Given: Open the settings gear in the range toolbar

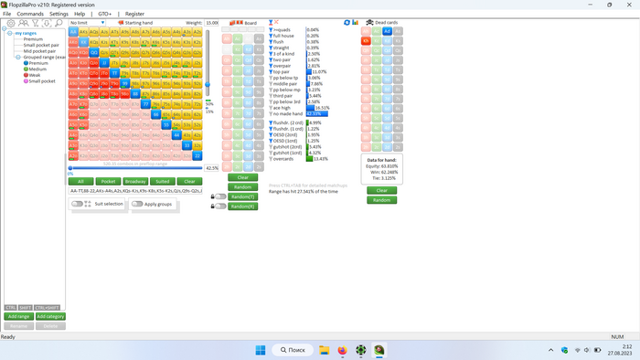Looking at the screenshot, I should [x=11, y=23].
